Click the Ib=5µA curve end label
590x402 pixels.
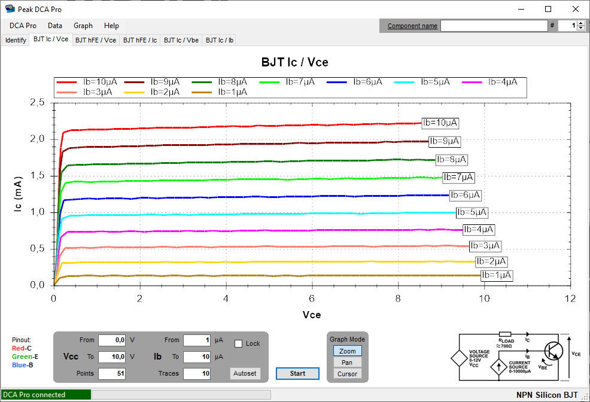[472, 212]
